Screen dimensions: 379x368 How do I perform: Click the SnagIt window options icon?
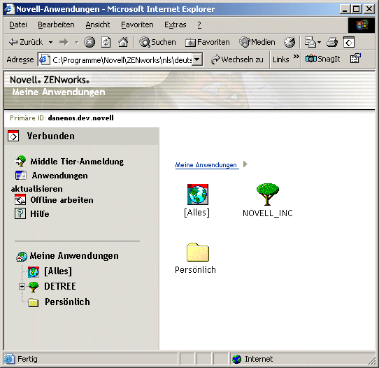355,59
